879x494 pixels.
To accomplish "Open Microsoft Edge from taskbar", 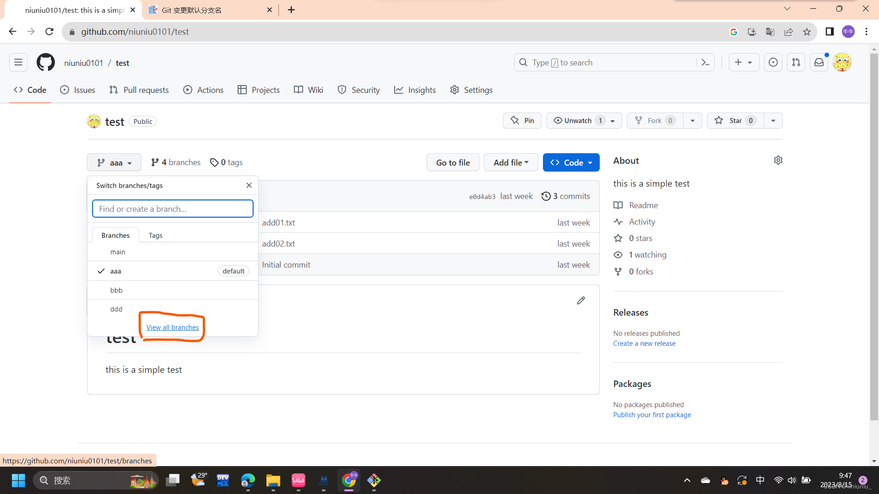I will (248, 480).
